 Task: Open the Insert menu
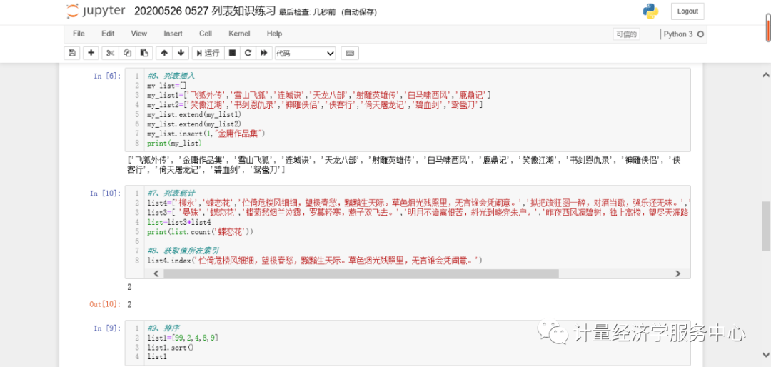click(x=173, y=34)
